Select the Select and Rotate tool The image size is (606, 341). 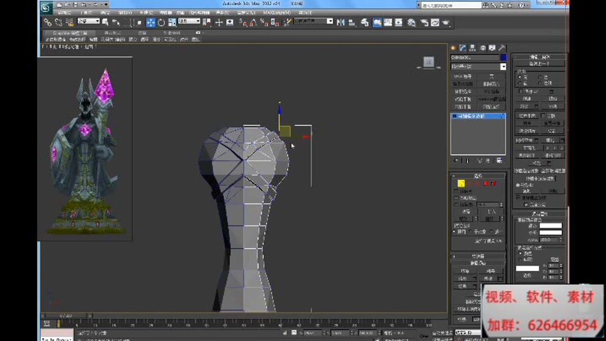pyautogui.click(x=160, y=22)
